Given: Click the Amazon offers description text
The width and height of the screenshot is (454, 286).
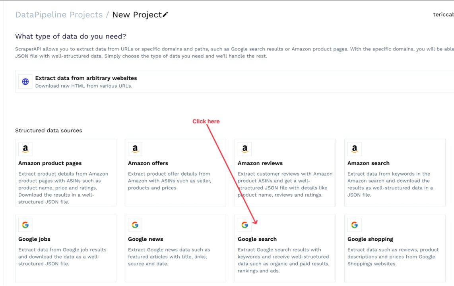Looking at the screenshot, I should (x=170, y=181).
